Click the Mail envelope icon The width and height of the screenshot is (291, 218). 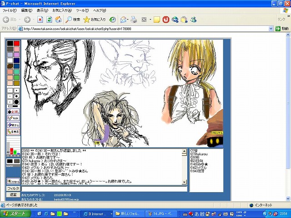pyautogui.click(x=123, y=20)
